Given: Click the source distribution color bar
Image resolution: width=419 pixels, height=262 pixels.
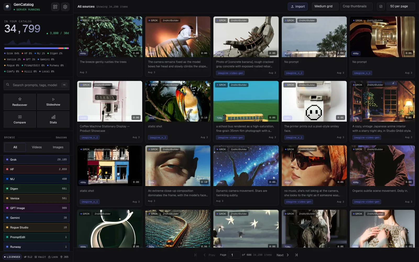Looking at the screenshot, I should coord(36,48).
